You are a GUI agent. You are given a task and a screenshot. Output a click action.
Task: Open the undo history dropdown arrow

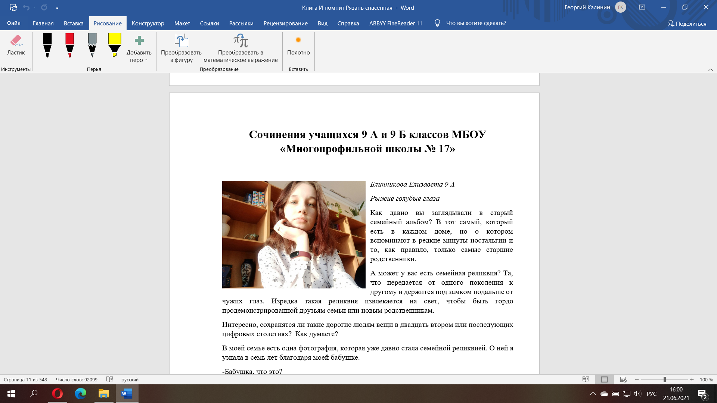(34, 7)
